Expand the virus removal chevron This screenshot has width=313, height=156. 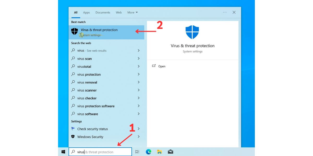click(139, 82)
